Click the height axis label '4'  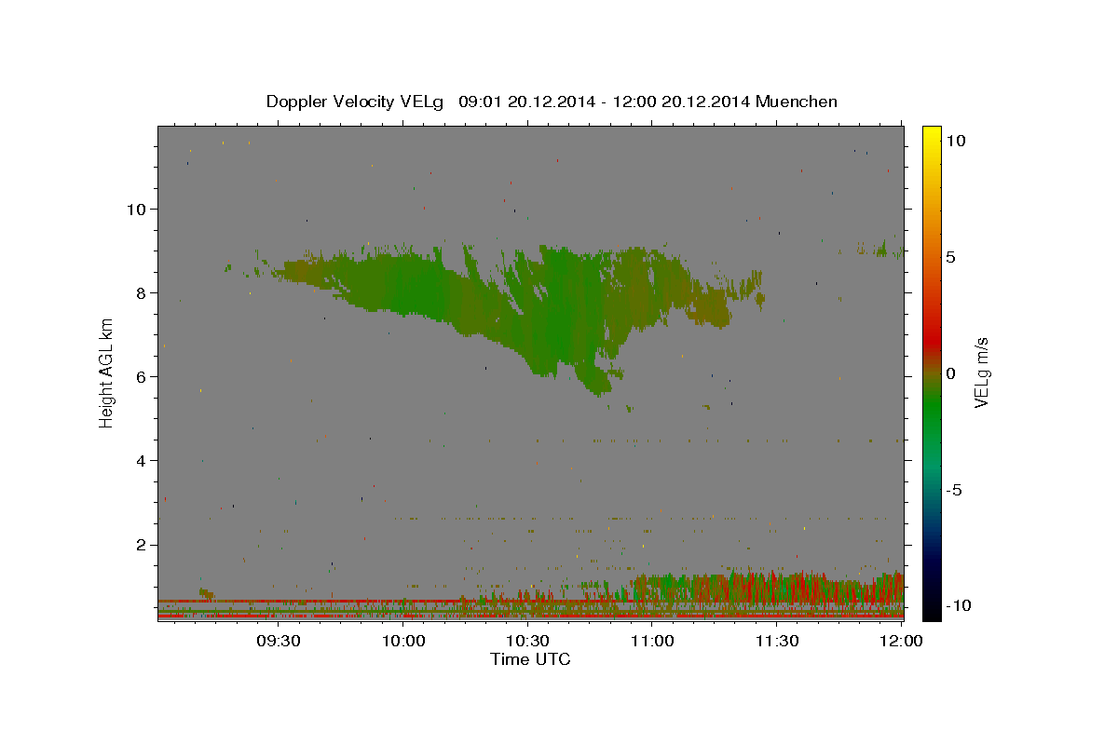[142, 460]
